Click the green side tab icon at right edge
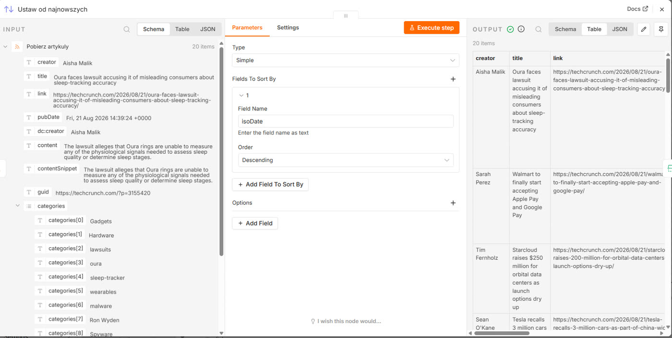 point(669,168)
